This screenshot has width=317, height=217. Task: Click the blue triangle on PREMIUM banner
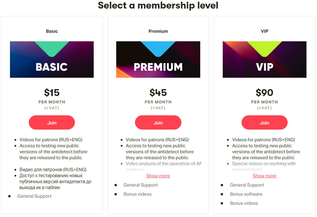click(x=158, y=47)
